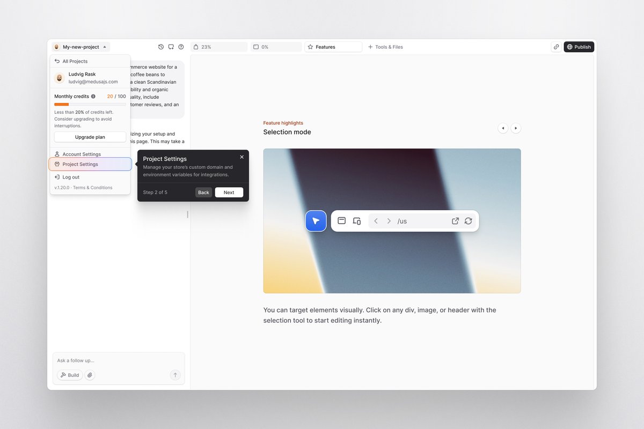Open Project Settings menu item
This screenshot has width=644, height=429.
90,164
